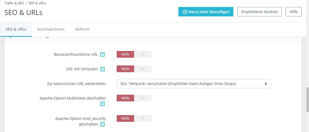Open Empfohlene Module
This screenshot has width=309, height=132.
click(x=259, y=12)
